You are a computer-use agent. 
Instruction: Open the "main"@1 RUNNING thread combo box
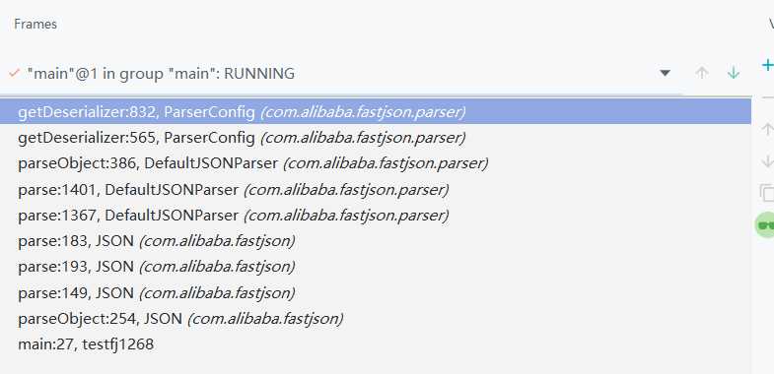pos(340,74)
